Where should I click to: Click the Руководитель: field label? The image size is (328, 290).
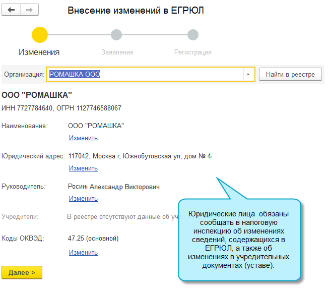pyautogui.click(x=24, y=186)
